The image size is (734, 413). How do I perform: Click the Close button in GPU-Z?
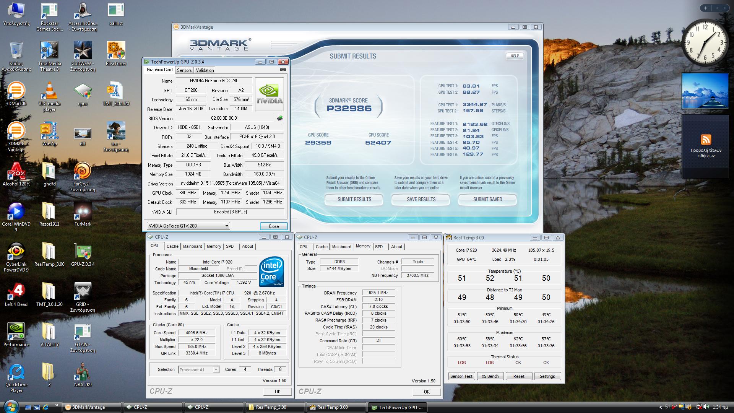coord(274,226)
